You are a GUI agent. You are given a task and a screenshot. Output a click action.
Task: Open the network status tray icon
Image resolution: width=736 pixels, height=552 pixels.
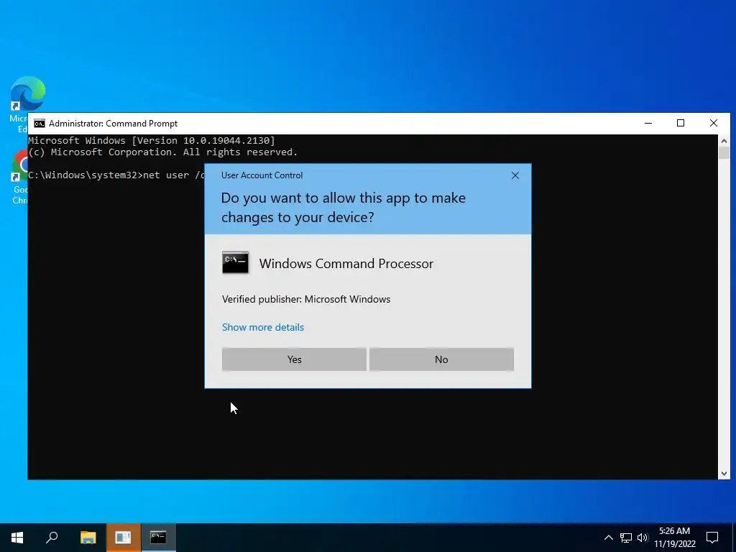click(x=626, y=538)
